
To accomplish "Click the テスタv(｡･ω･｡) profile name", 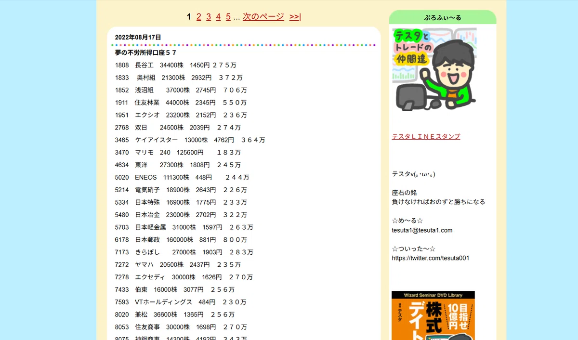I will 414,174.
